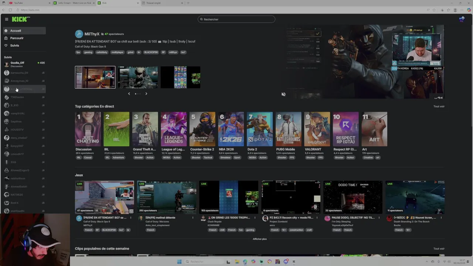This screenshot has height=266, width=473.
Task: Select Adventure tag under IRL
Action: click(x=119, y=157)
